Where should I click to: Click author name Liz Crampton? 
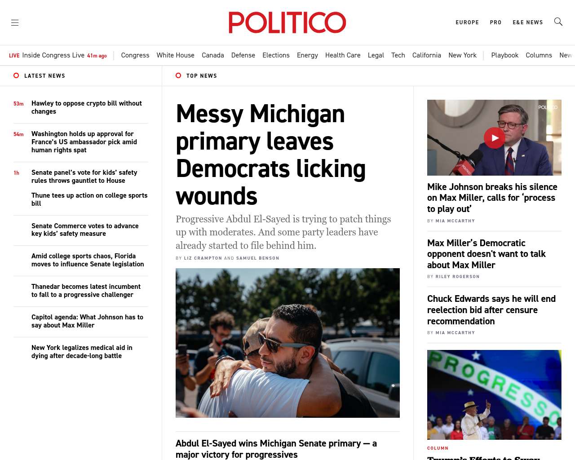coord(203,258)
